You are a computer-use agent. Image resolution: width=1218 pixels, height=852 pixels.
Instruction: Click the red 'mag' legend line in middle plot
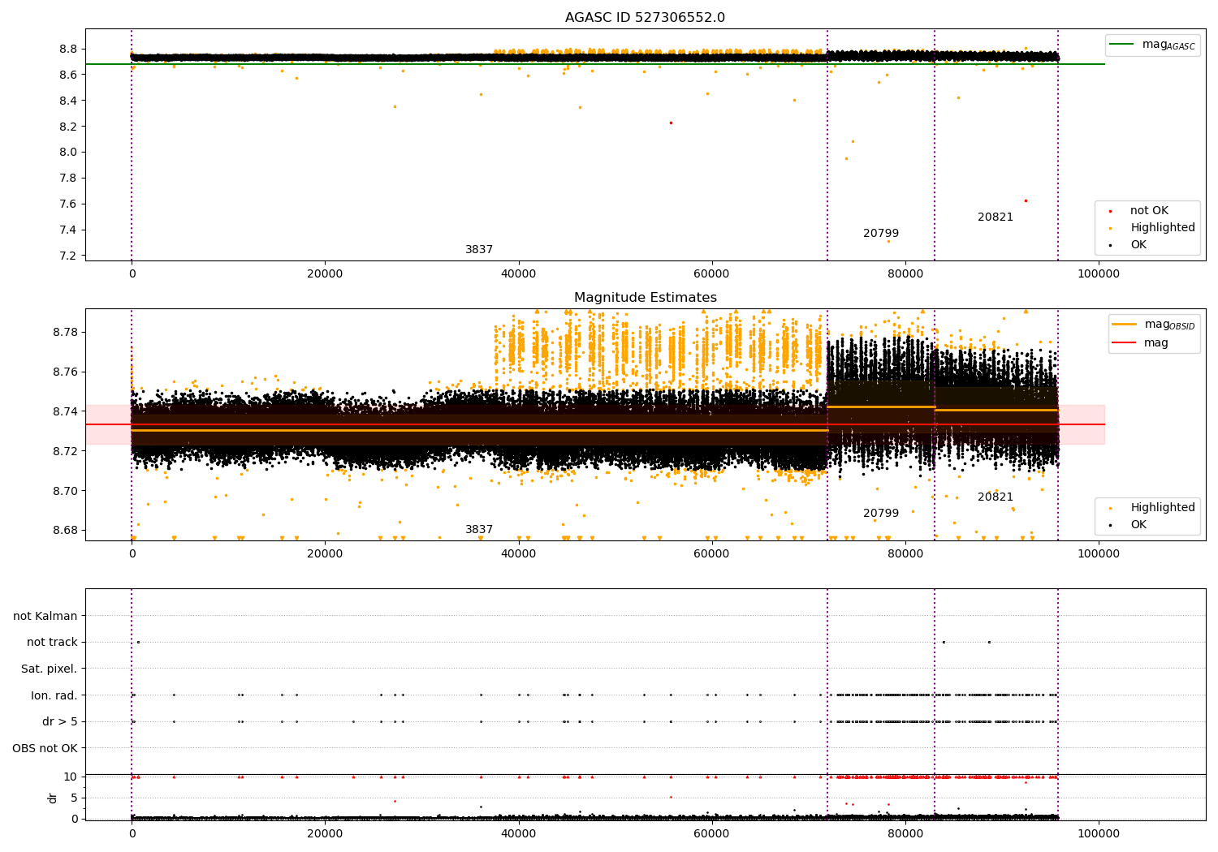pos(1125,343)
